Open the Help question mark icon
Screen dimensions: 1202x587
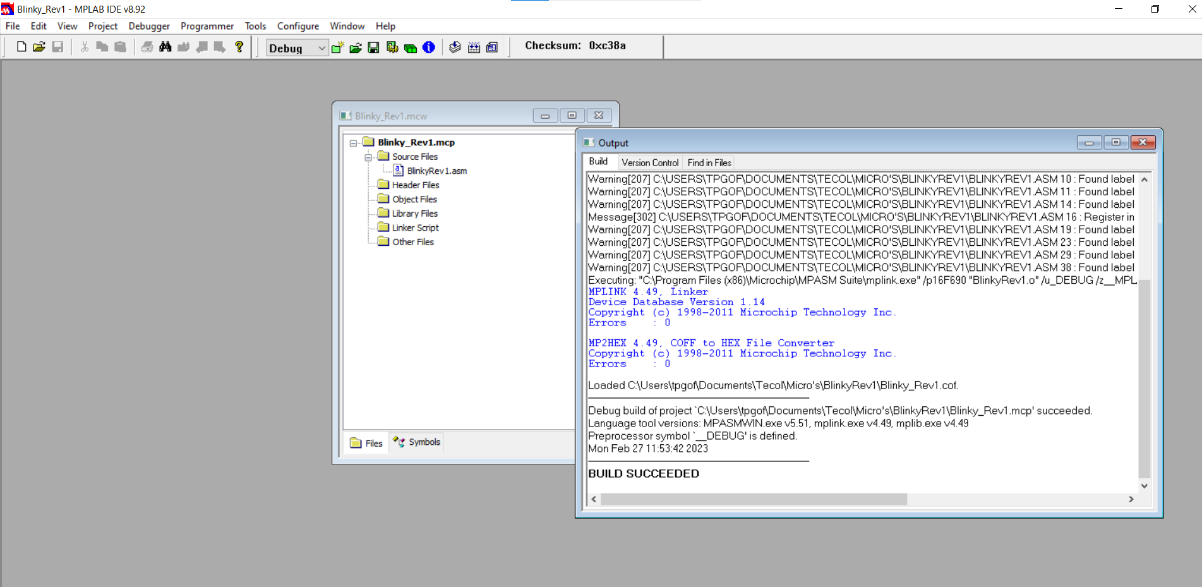point(238,46)
